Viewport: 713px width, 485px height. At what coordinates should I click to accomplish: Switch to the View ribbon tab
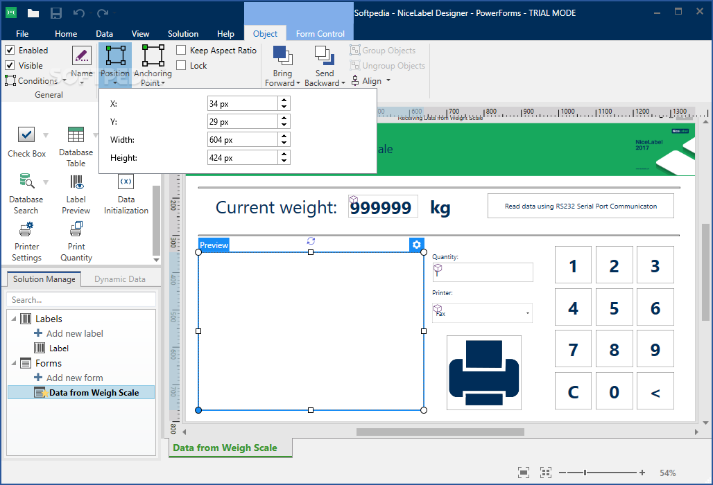pyautogui.click(x=140, y=34)
